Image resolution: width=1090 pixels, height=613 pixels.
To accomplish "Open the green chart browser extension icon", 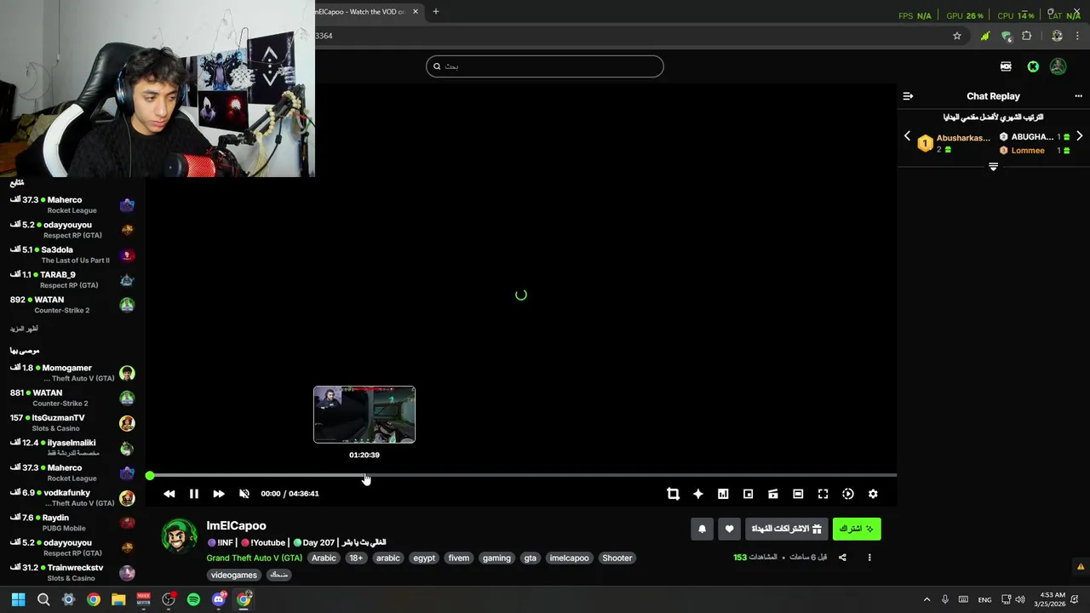I will [x=985, y=36].
